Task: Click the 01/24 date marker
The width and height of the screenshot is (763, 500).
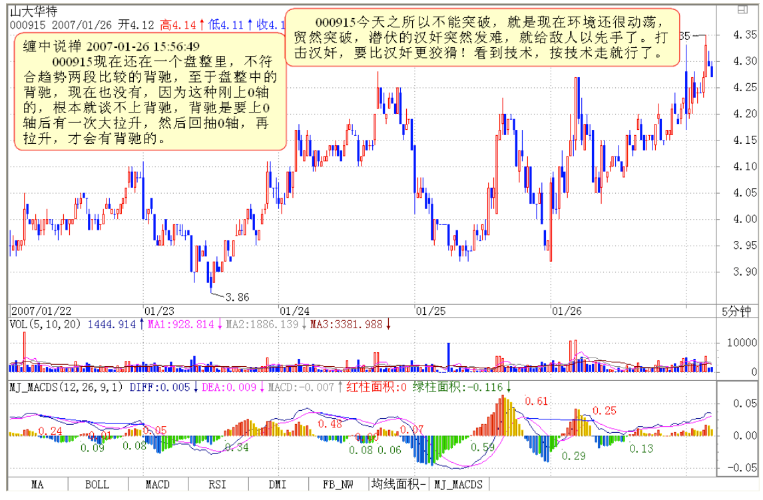Action: pyautogui.click(x=294, y=312)
